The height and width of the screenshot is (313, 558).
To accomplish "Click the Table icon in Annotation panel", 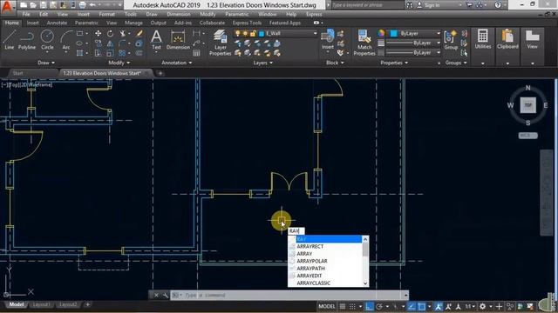I will [x=196, y=53].
